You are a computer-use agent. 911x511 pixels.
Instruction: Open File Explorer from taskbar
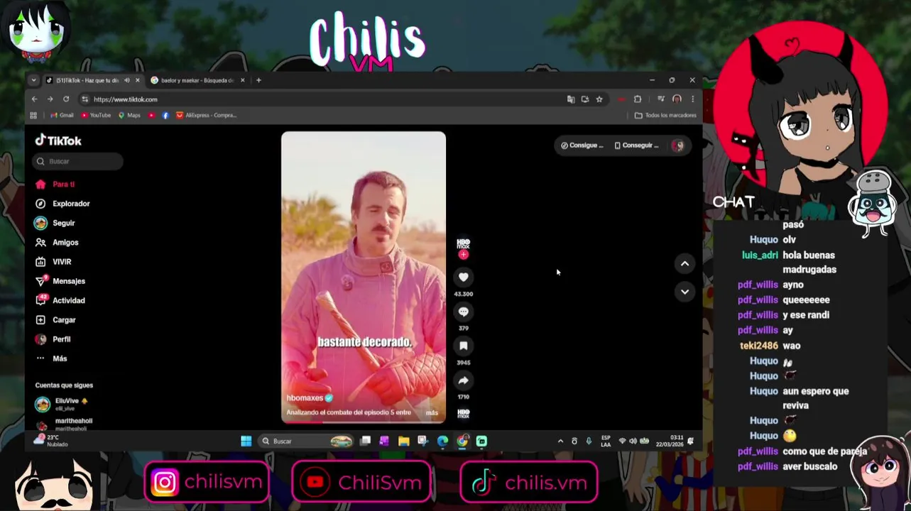[x=403, y=441]
